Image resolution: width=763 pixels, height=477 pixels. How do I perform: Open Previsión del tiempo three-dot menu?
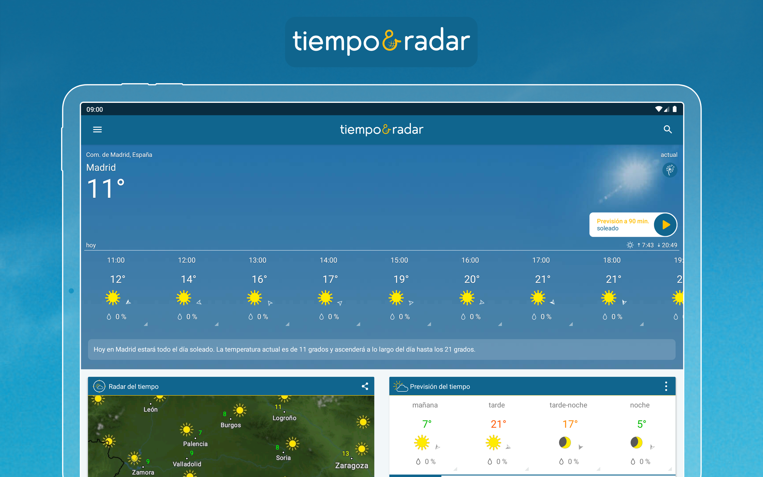tap(666, 386)
